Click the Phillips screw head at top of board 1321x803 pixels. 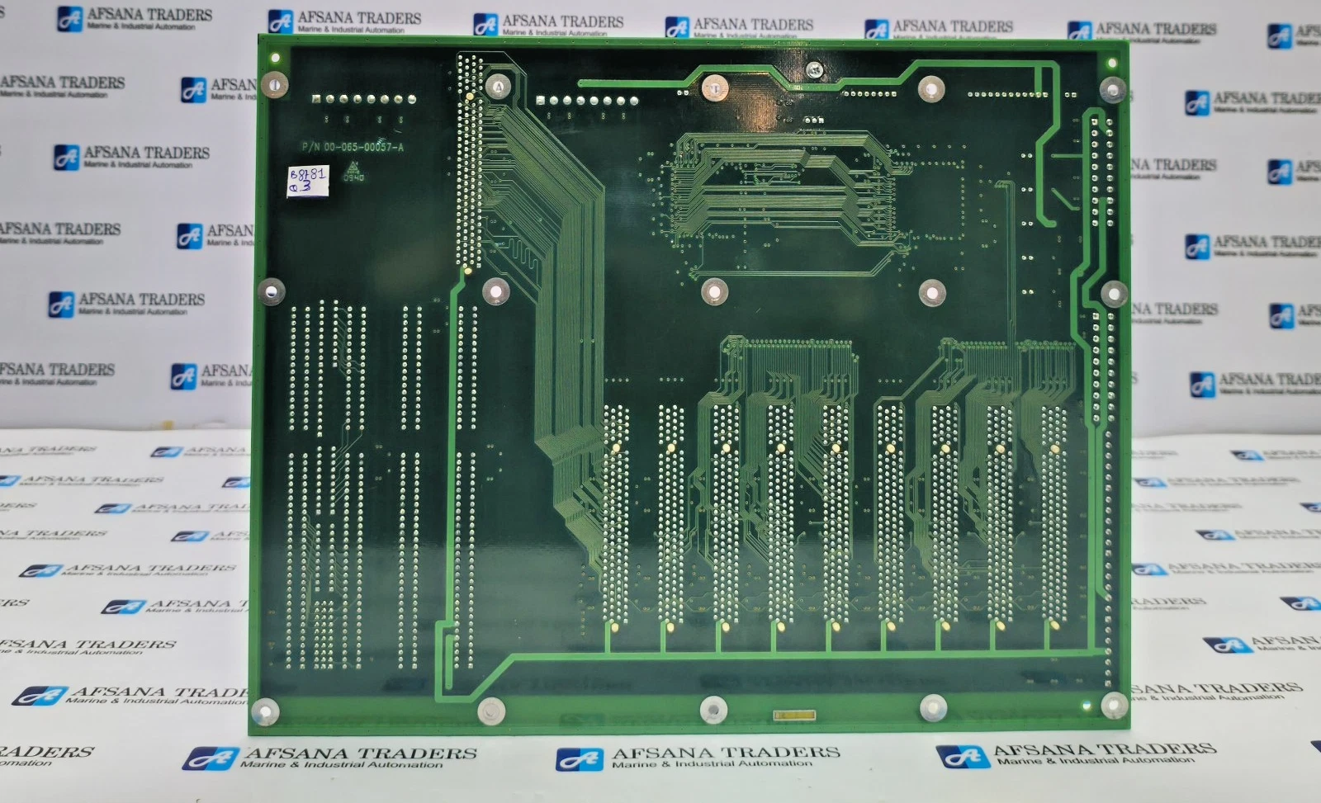click(814, 69)
